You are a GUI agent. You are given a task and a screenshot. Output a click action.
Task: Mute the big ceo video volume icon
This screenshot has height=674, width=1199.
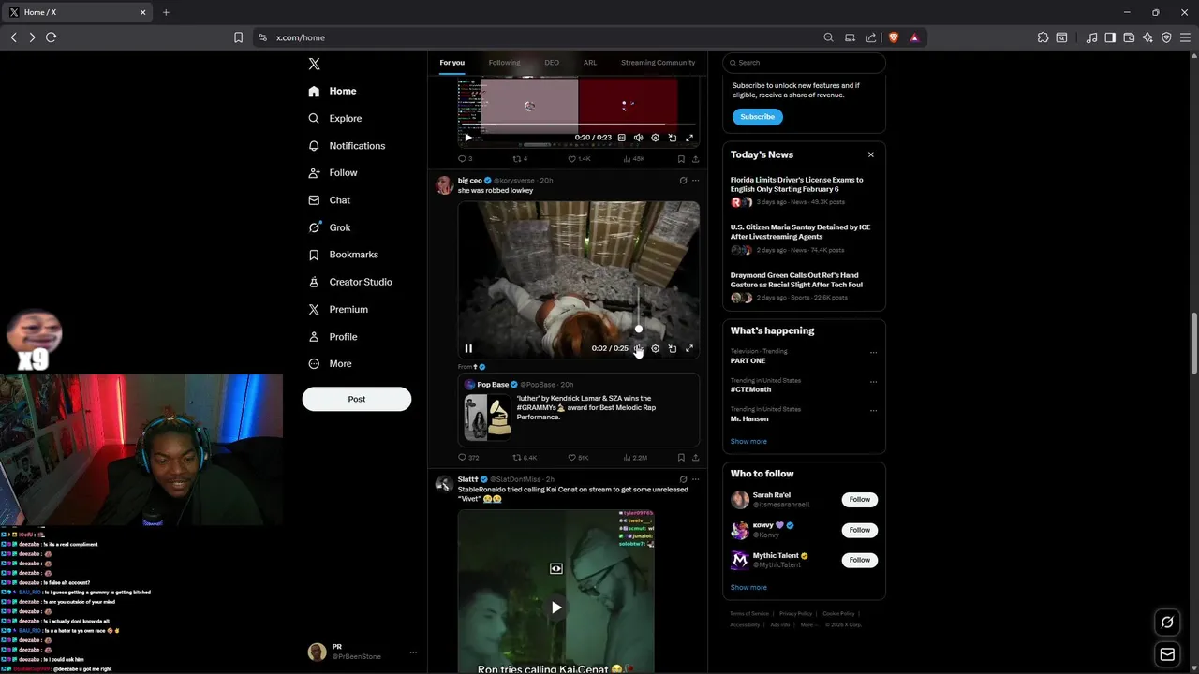click(x=638, y=348)
